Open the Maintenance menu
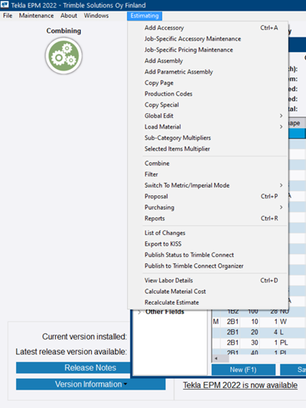 [37, 15]
